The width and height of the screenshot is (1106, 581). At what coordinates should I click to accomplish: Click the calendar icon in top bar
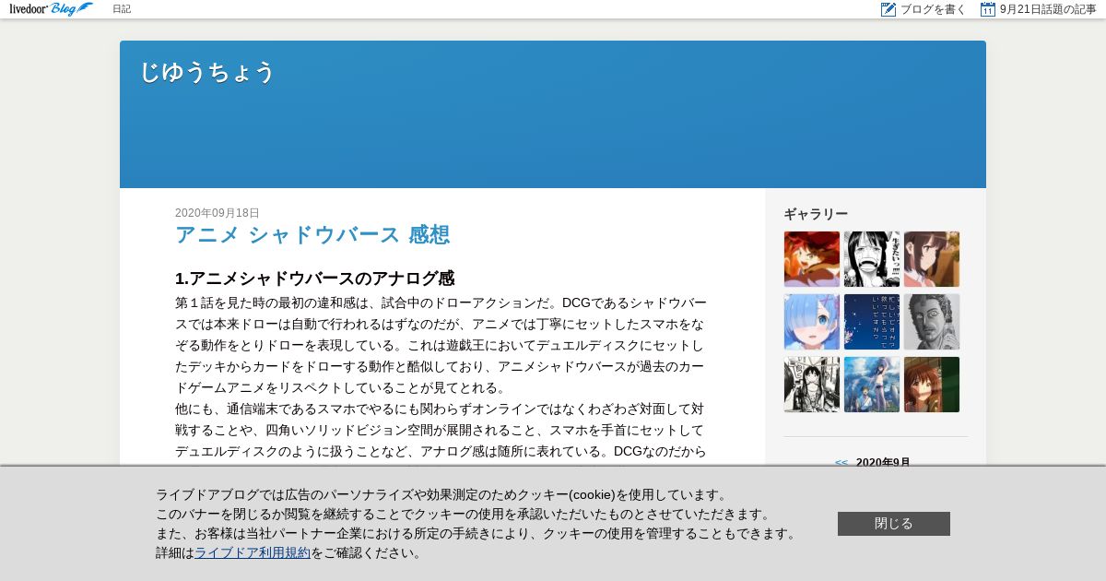988,9
